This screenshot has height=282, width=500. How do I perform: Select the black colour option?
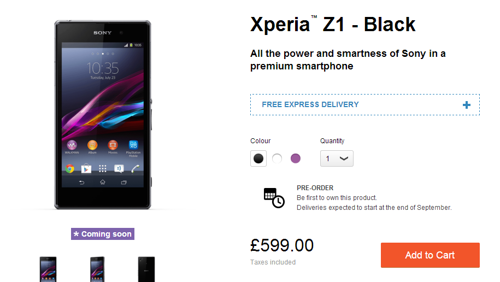[x=258, y=158]
